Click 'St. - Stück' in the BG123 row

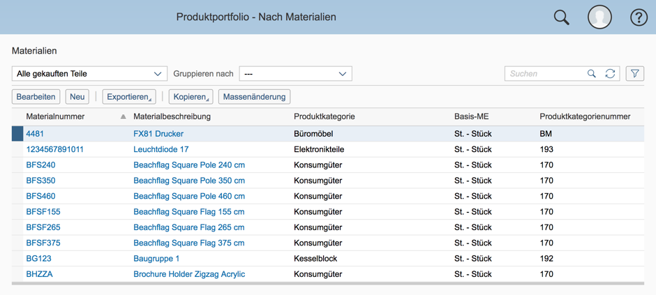[x=473, y=259]
